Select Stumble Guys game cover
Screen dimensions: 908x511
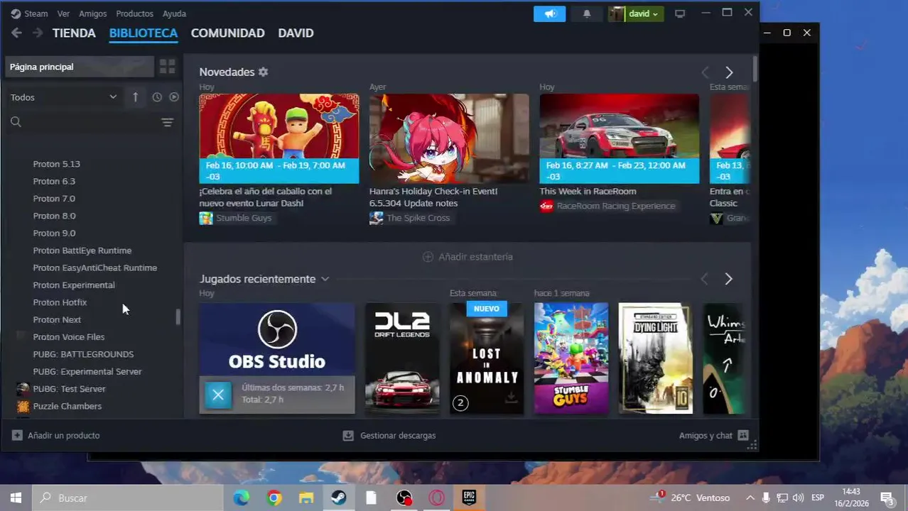pyautogui.click(x=571, y=358)
